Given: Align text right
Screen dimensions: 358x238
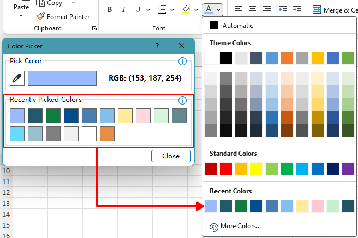Looking at the screenshot, I should pyautogui.click(x=267, y=10).
